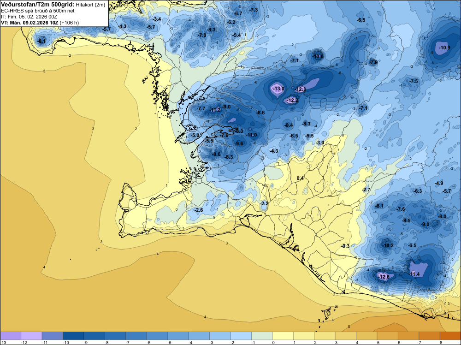Viewport: 461px width, 345px height.
Task: Click the 'Hitakort (2m)' label in header
Action: tap(90, 5)
